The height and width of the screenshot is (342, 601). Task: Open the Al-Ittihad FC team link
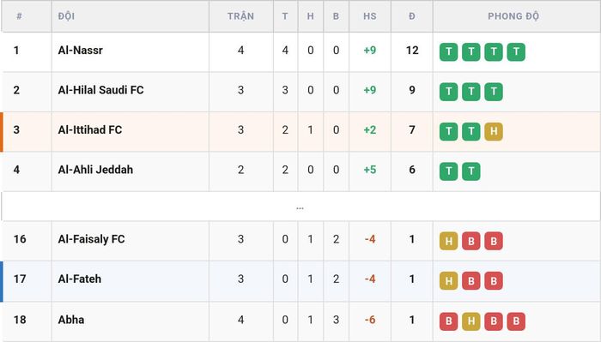click(x=90, y=129)
